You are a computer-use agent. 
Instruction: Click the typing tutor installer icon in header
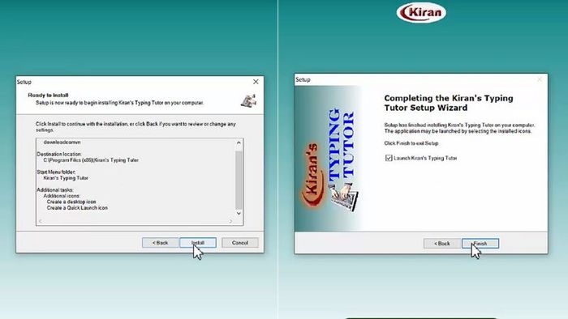coord(248,100)
